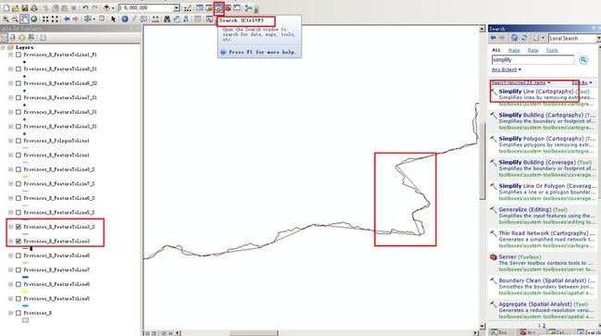The height and width of the screenshot is (336, 601).
Task: Click the blue Provinces_R_FeatureToLine7 line symbol
Action: click(x=25, y=277)
